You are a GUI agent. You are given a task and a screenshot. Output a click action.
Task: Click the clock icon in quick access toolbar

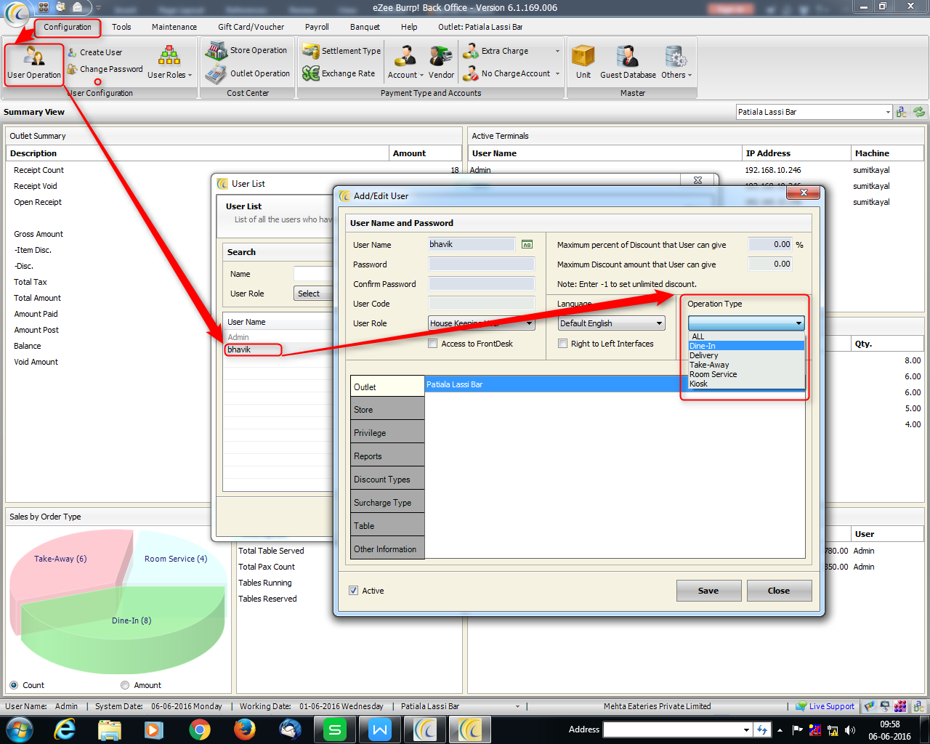[60, 7]
